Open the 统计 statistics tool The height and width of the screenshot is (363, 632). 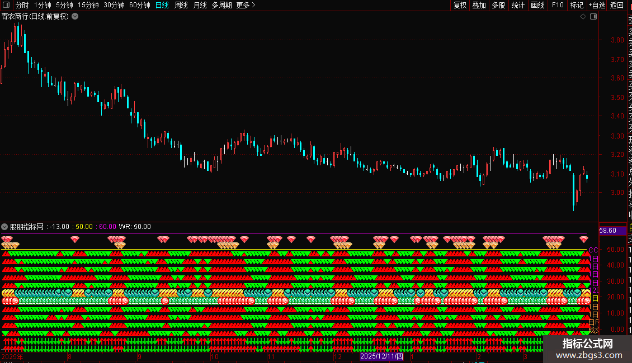click(x=518, y=5)
